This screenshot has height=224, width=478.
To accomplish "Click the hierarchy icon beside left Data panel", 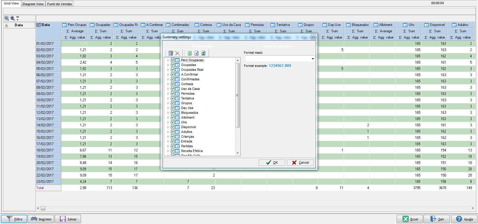I will coord(6,25).
